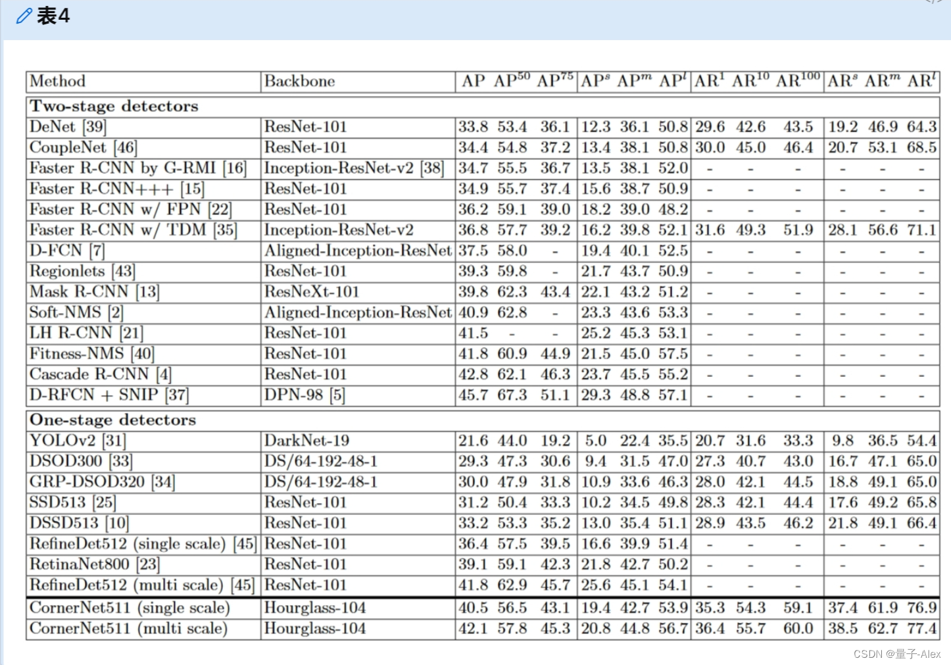Click AR-l value 71.1 in Faster R-CNN w/ TDM row
Viewport: 951px width, 665px height.
[922, 230]
